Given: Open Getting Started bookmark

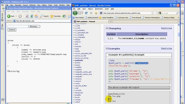Looking at the screenshot, I should point(91,18).
